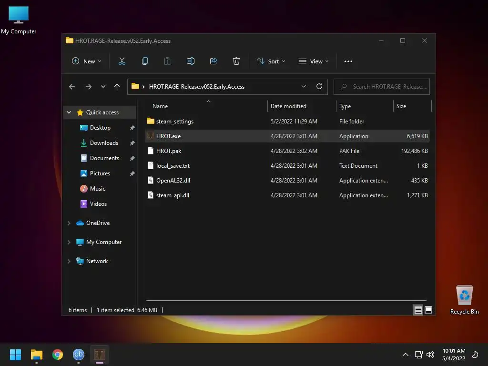Viewport: 488px width, 366px height.
Task: Switch to Details view layout icon
Action: [418, 310]
